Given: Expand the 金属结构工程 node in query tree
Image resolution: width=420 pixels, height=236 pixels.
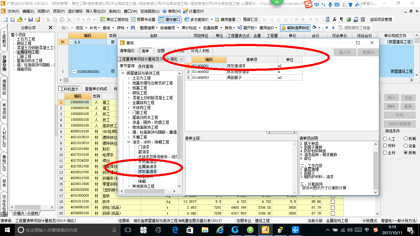Looking at the screenshot, I should 129,103.
